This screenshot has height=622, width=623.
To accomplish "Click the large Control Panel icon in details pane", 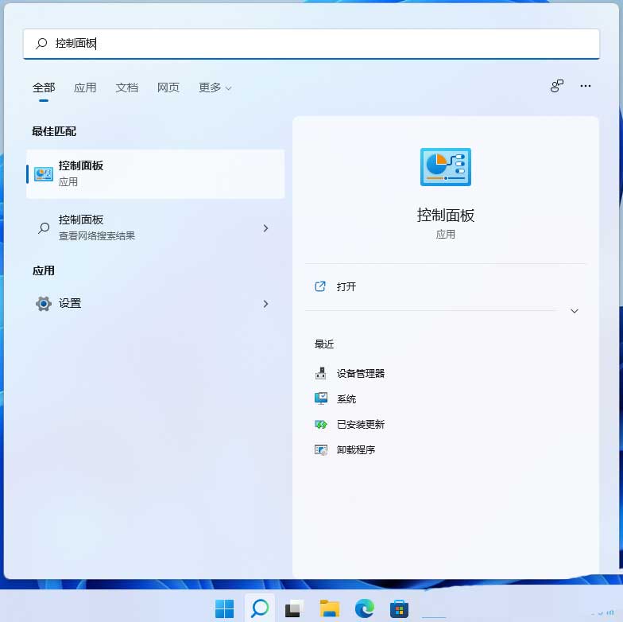I will click(445, 167).
